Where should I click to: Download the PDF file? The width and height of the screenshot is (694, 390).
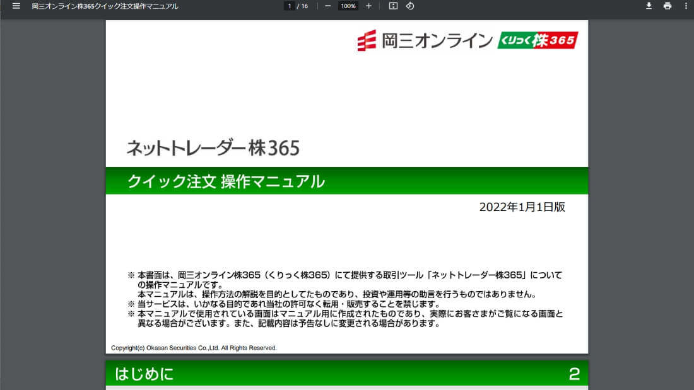[x=649, y=6]
